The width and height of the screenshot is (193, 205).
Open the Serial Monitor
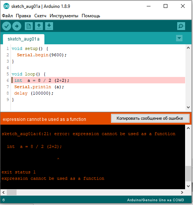coord(181,26)
